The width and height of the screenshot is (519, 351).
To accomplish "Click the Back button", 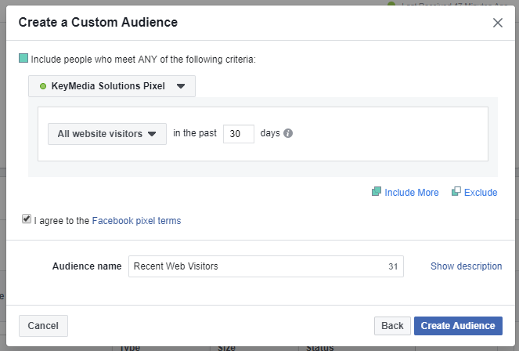I will coord(392,326).
